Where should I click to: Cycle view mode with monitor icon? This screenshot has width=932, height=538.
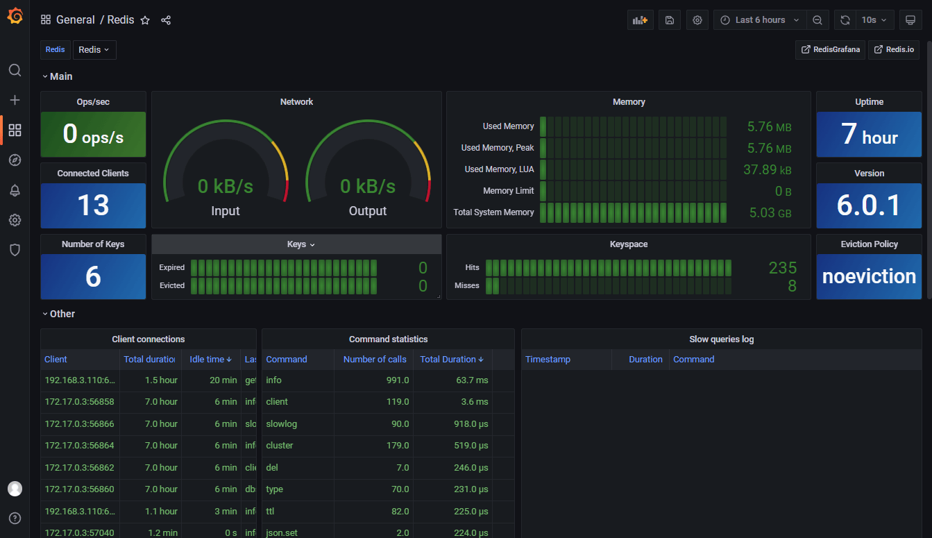[x=910, y=20]
